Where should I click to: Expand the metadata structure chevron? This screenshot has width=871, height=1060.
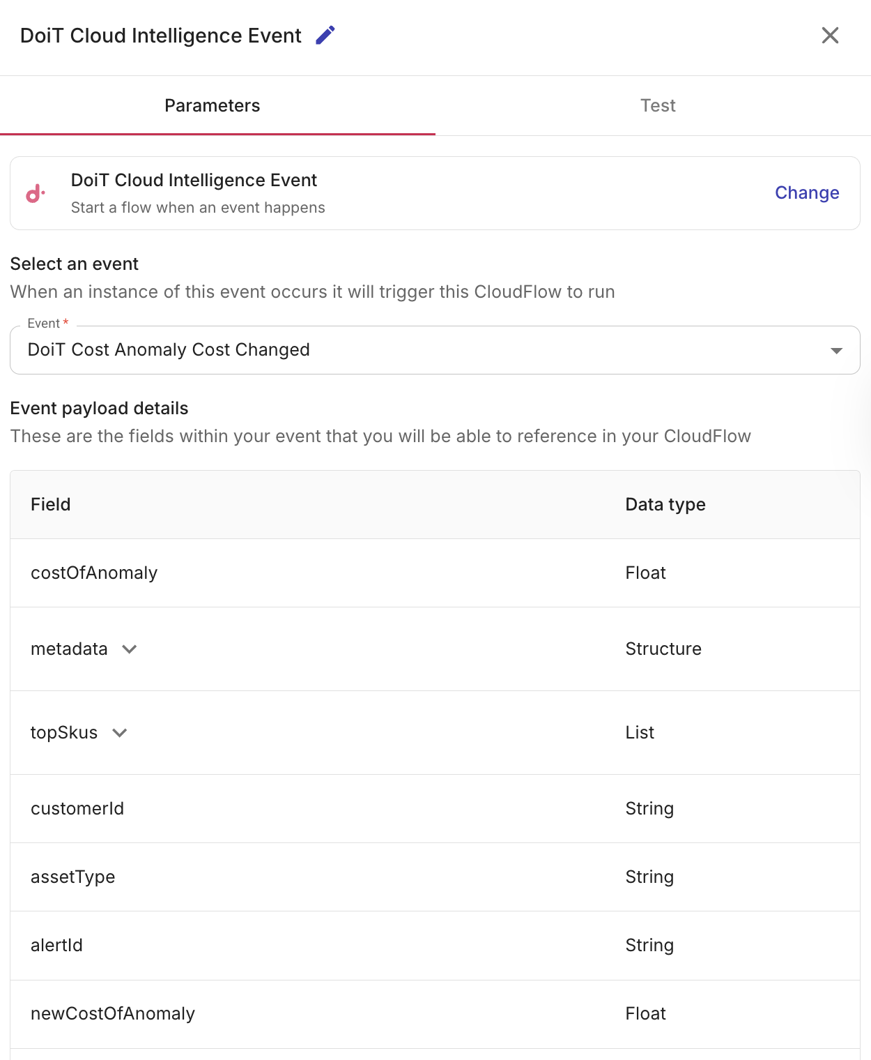[x=130, y=649]
